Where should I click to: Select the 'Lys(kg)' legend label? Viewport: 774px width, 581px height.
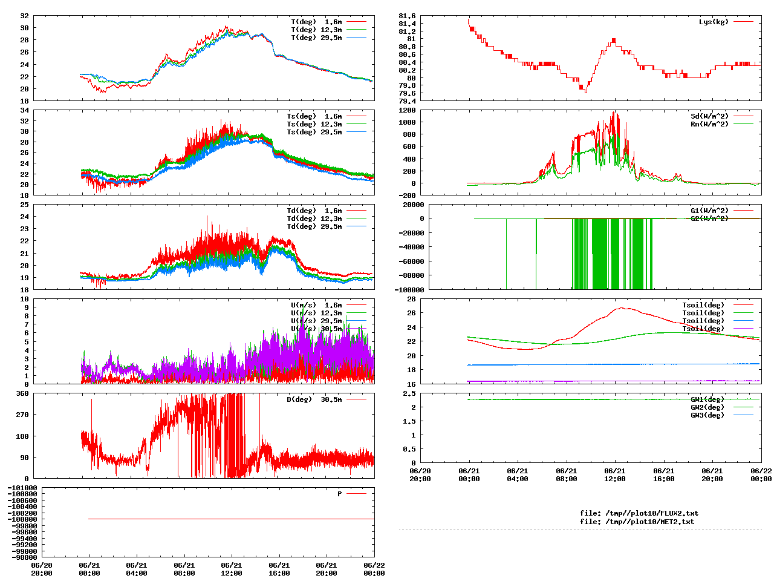[x=714, y=22]
